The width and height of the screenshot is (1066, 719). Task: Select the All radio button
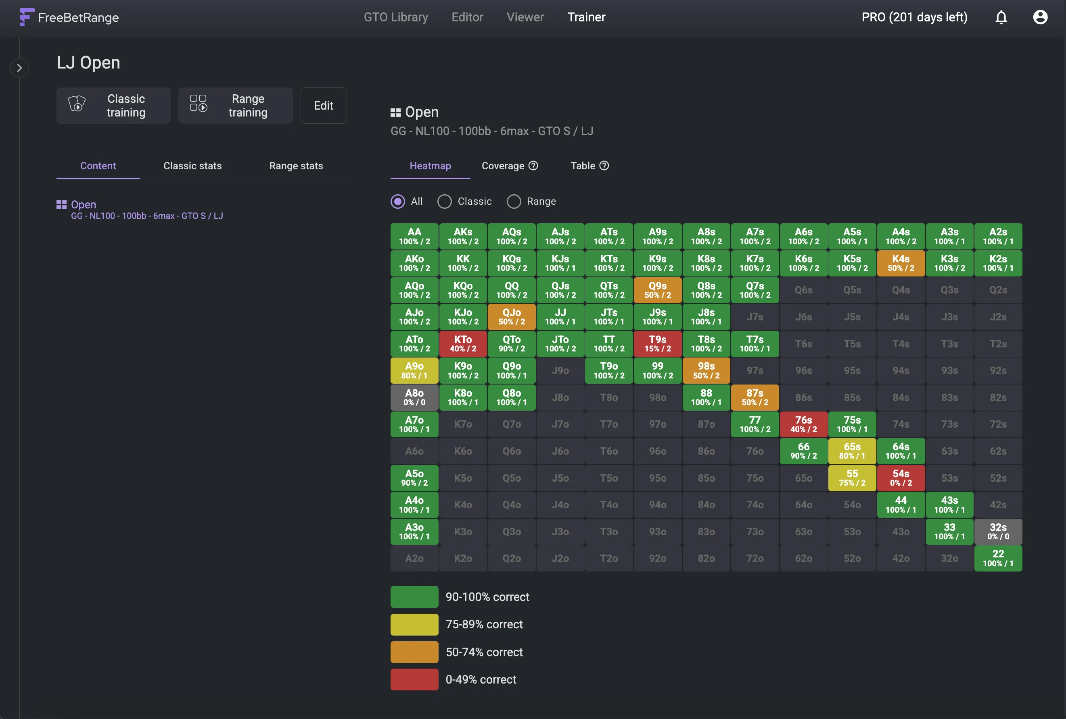(398, 201)
